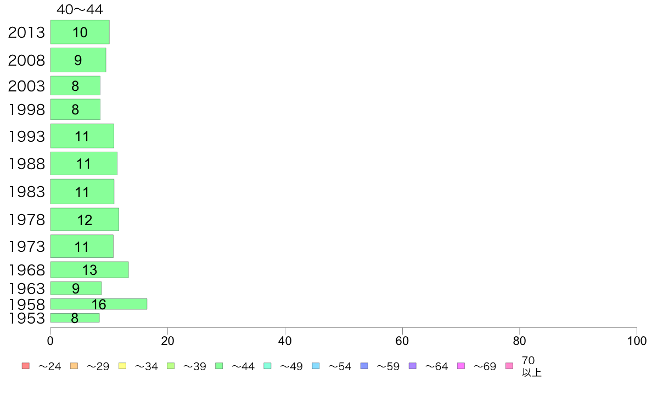
Task: Click the light blue ~54 legend swatch
Action: (316, 366)
